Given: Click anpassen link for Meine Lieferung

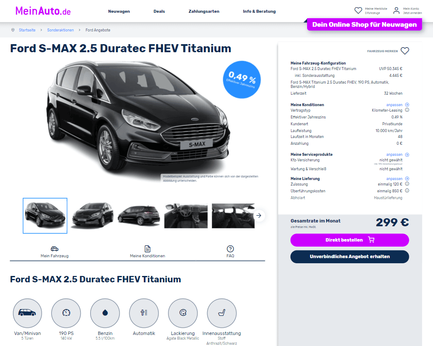Looking at the screenshot, I should coord(394,179).
